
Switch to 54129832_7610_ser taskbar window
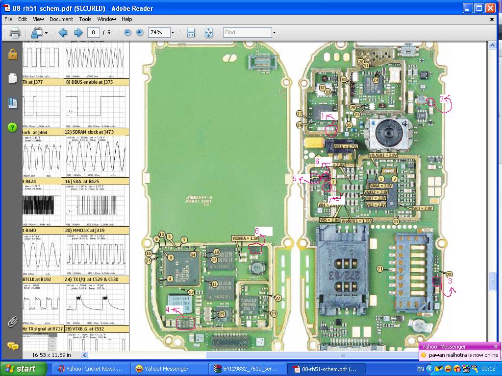[247, 369]
